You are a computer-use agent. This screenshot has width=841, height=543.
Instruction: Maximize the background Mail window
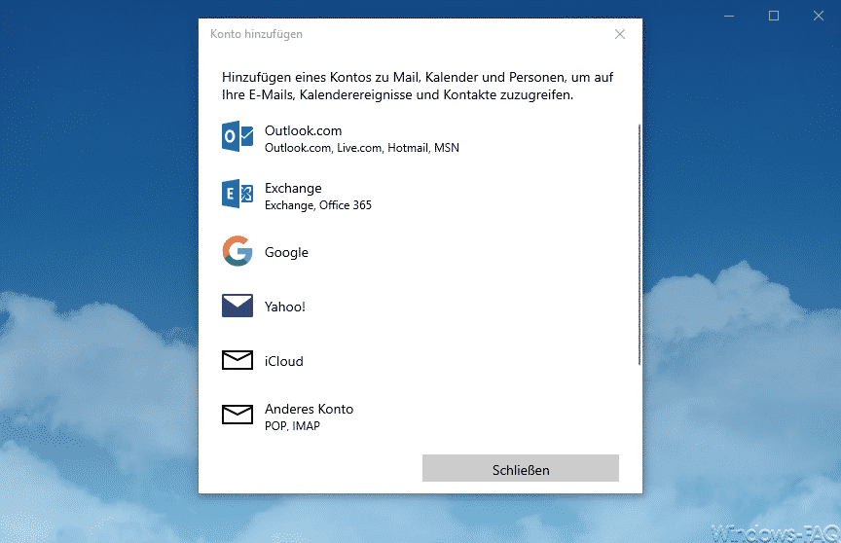pyautogui.click(x=774, y=17)
